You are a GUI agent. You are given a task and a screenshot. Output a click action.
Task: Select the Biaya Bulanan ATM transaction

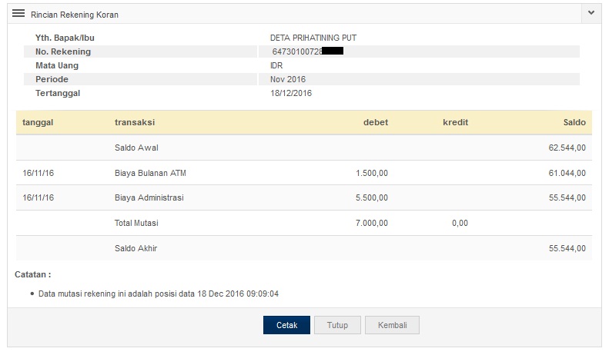click(x=150, y=173)
